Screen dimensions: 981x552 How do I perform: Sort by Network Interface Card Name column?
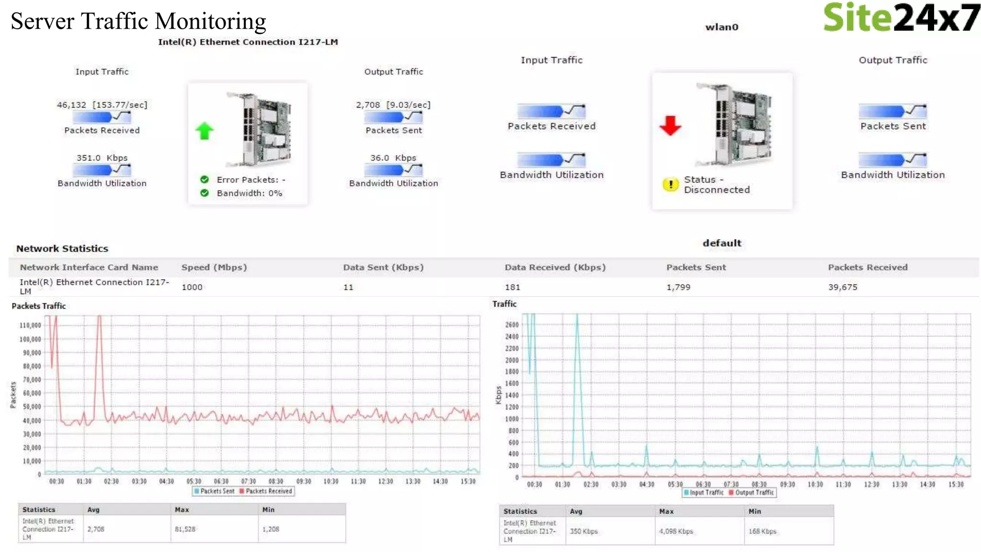[89, 267]
